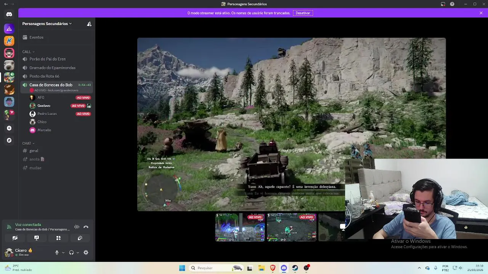
Task: Share your screen button
Action: 37,238
